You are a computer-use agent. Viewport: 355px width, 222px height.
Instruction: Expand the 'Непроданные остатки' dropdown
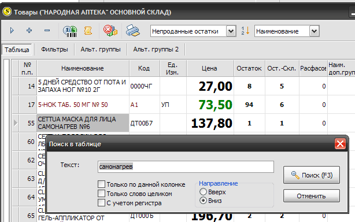[231, 31]
